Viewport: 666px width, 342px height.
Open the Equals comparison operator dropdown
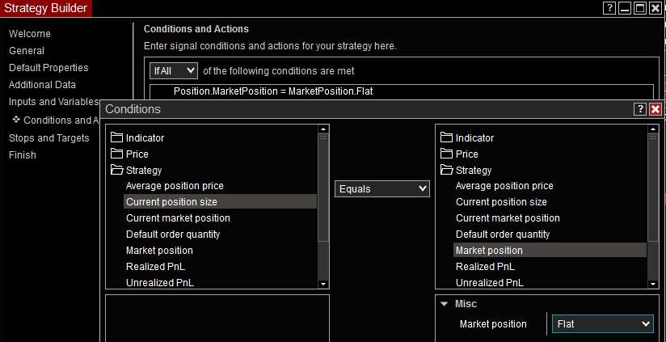coord(382,188)
